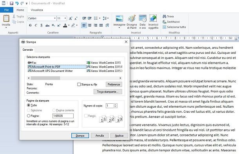The height and width of the screenshot is (154, 239).
Task: Select justify alignment icon
Action: pyautogui.click(x=101, y=25)
